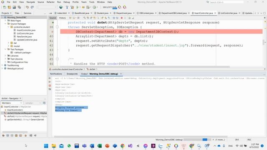Click the Notifications tab

click(56, 74)
